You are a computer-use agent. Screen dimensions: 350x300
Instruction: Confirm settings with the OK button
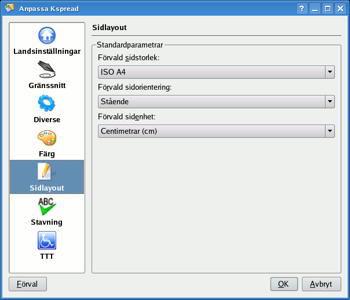pyautogui.click(x=283, y=284)
